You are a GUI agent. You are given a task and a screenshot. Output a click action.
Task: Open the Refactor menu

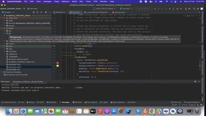point(65,1)
